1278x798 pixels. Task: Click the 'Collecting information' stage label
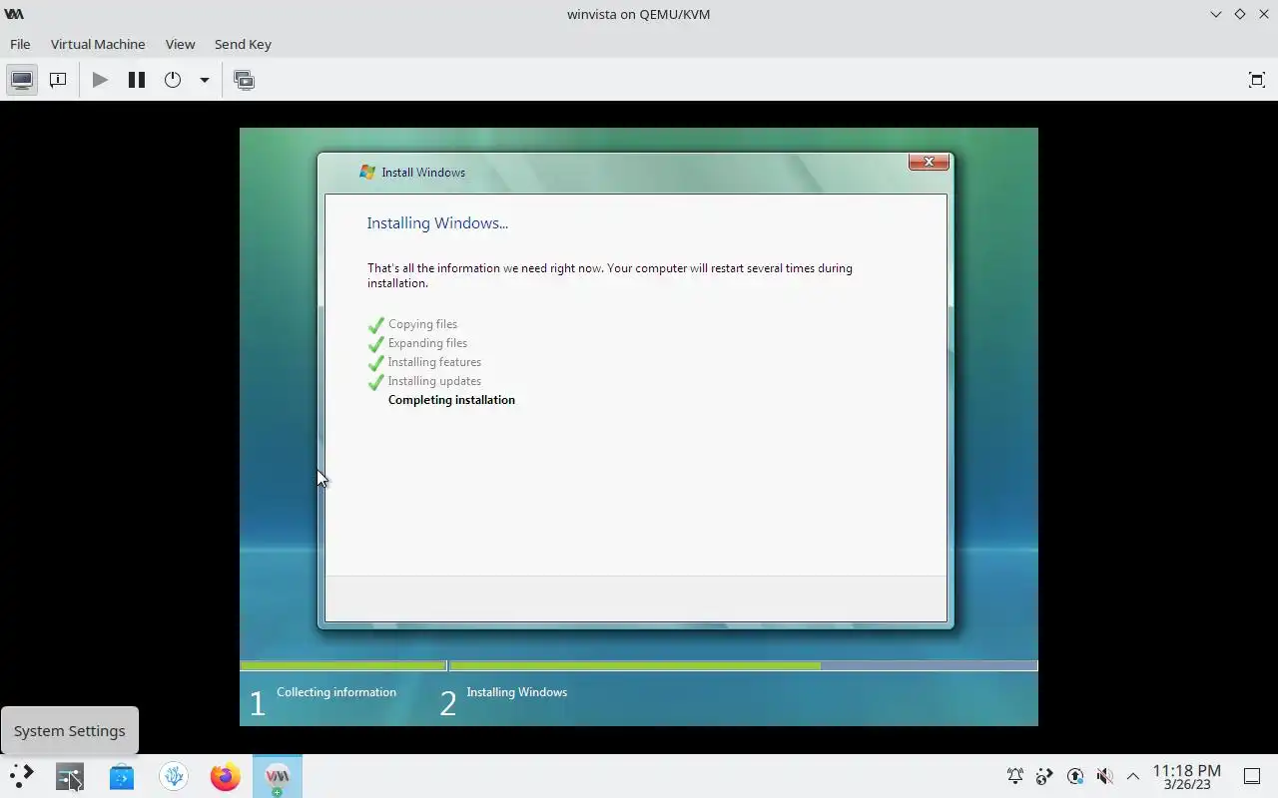(336, 692)
